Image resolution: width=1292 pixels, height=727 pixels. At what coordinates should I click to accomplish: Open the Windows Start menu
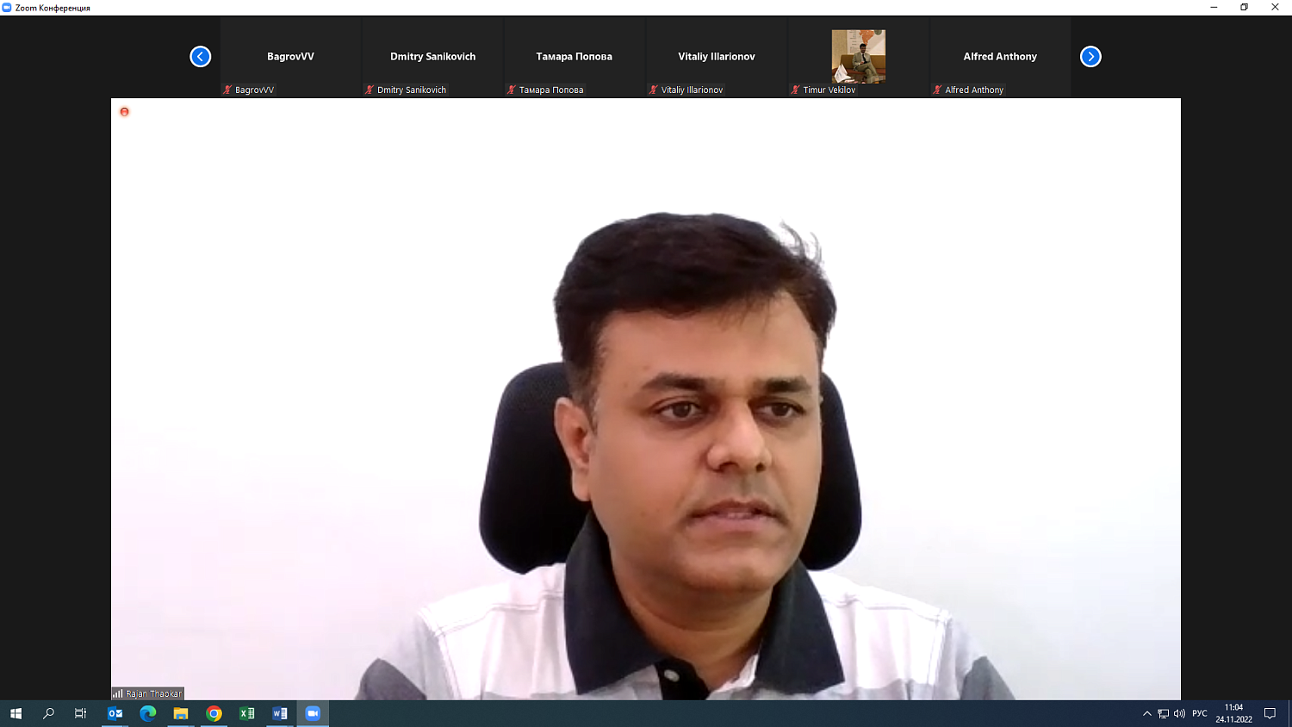pos(16,713)
